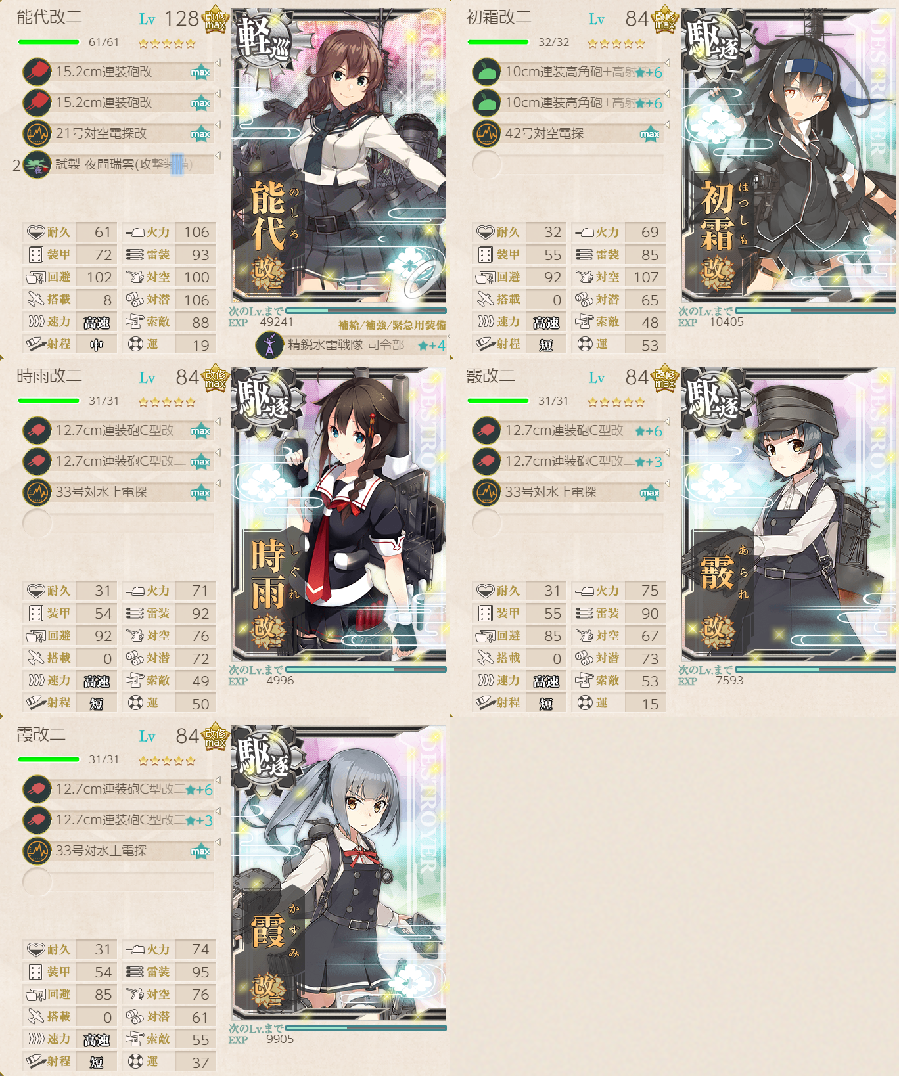Open the 能代改二 ship card image

tap(339, 156)
